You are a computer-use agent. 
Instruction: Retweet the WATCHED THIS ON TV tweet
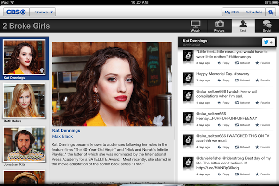[x=242, y=147]
